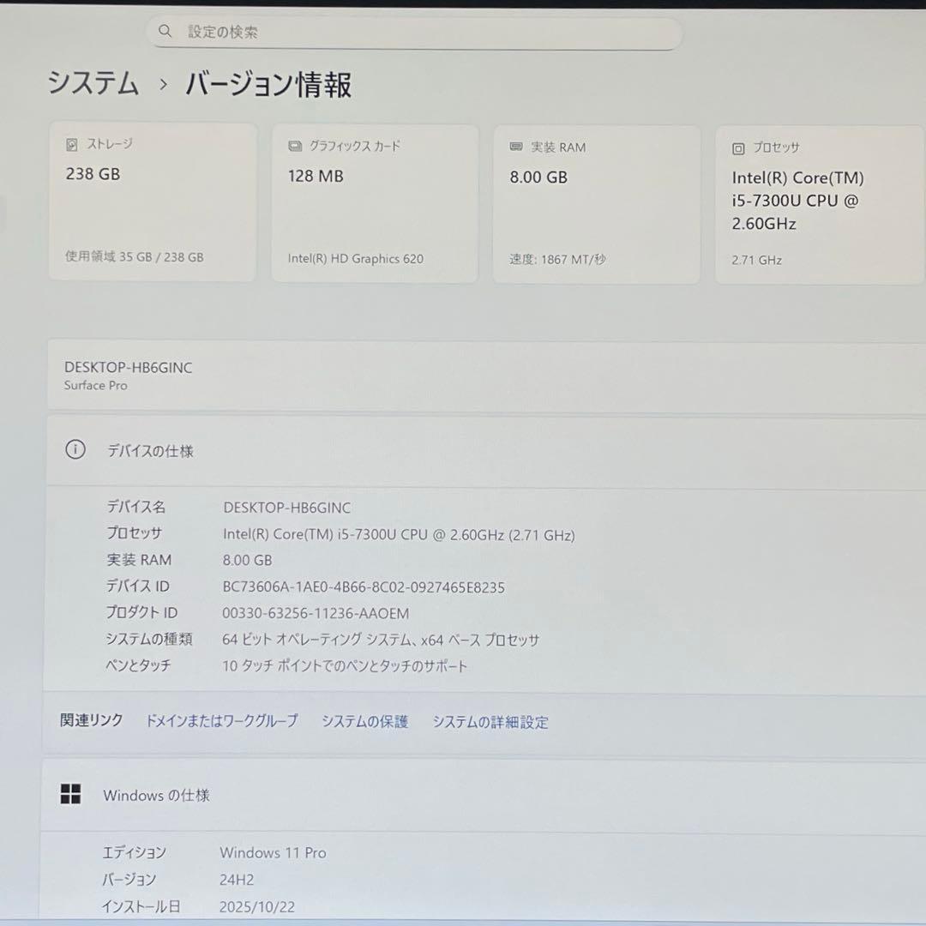
Task: Select the ストレージ 238 GB card
Action: [153, 203]
